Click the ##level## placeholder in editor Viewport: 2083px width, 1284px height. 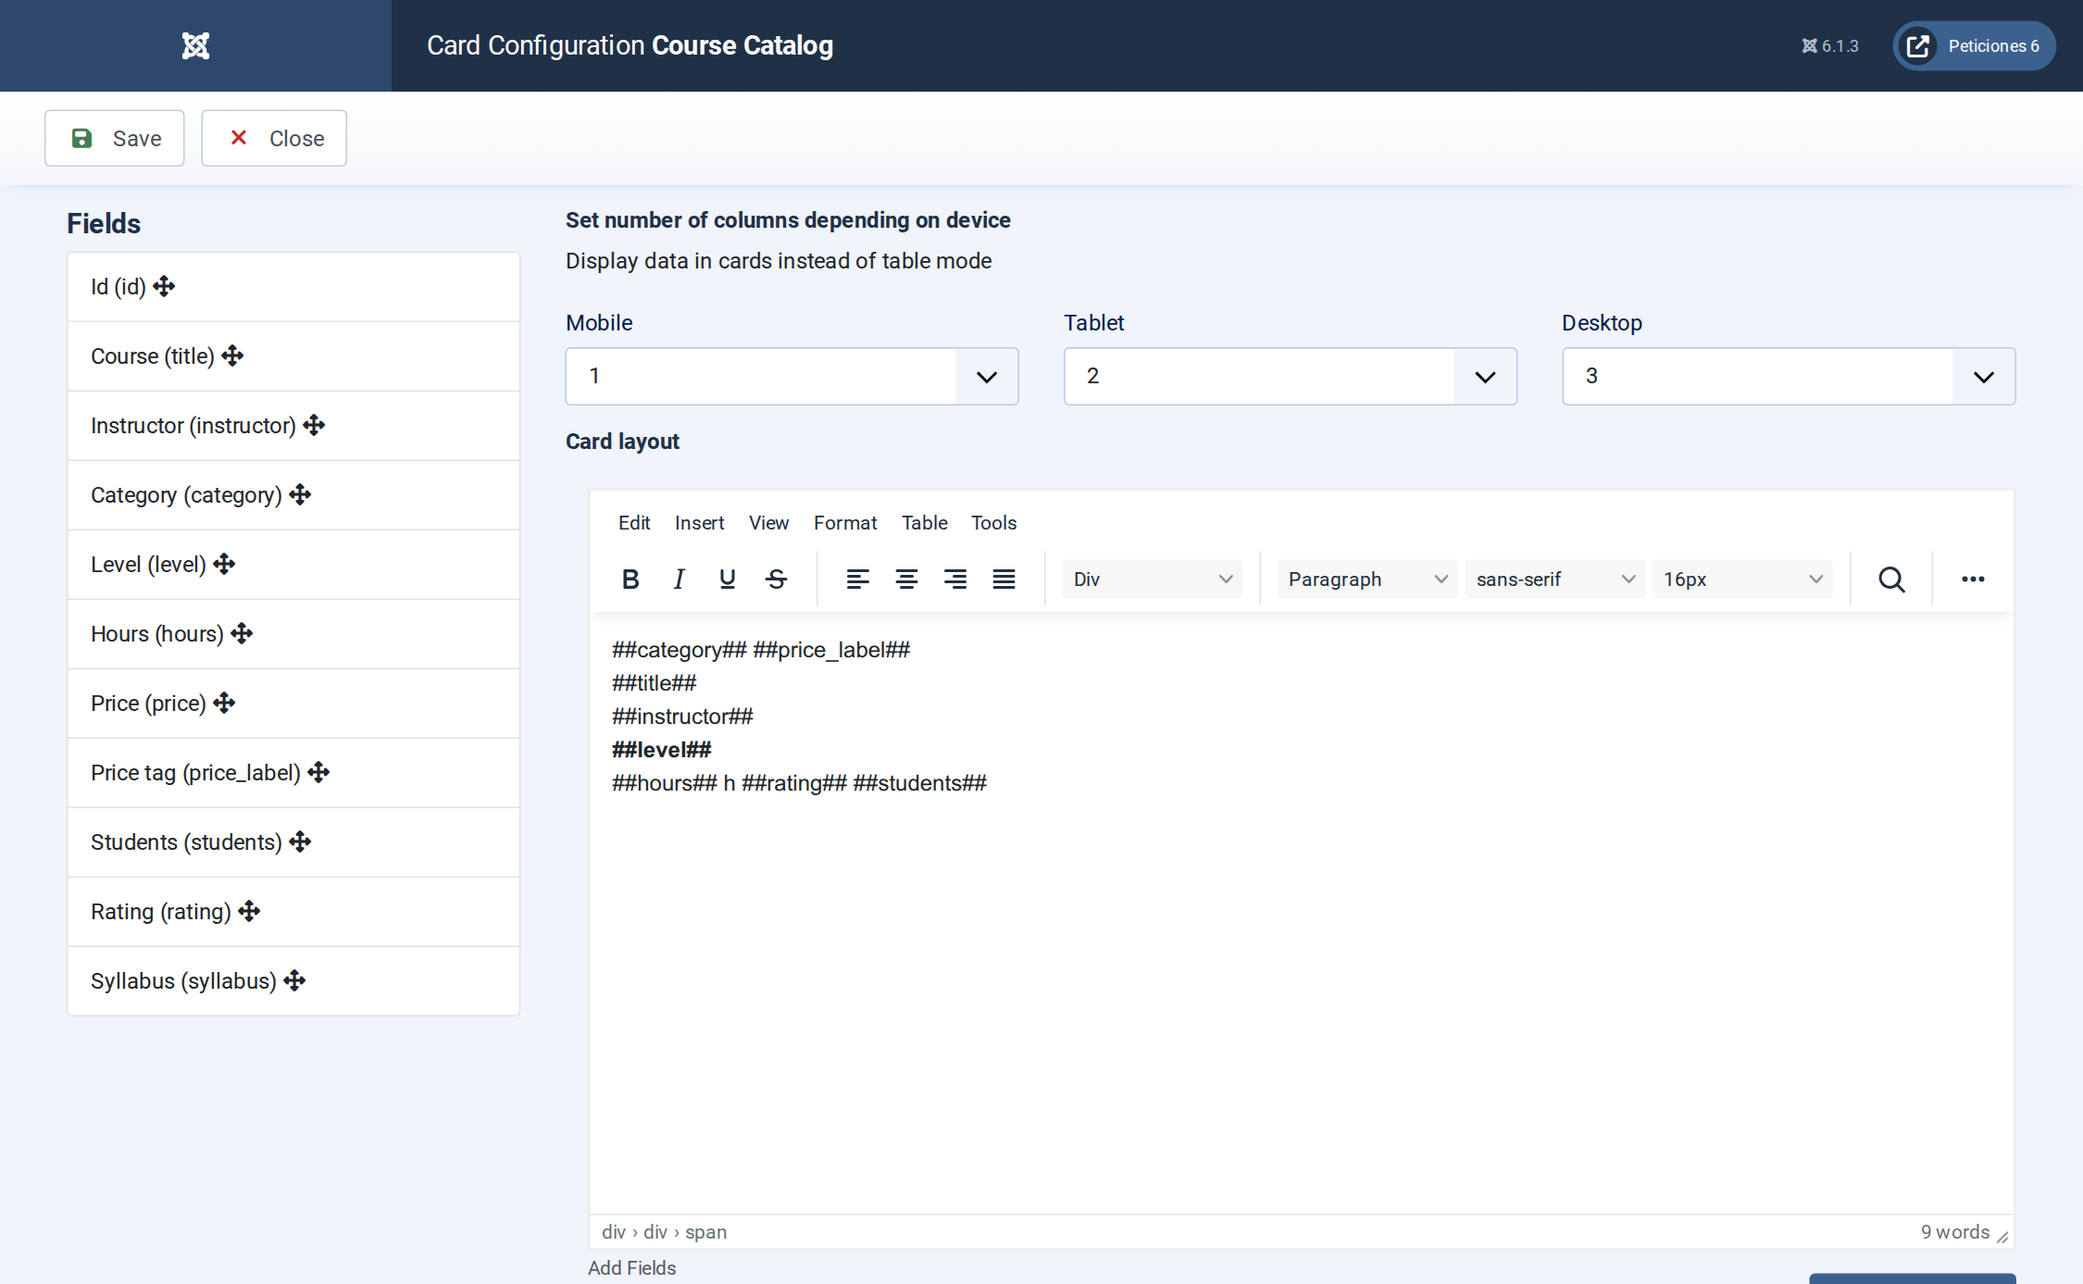pyautogui.click(x=661, y=750)
